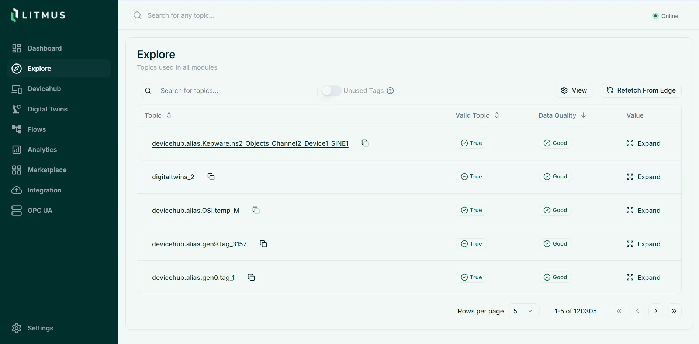Screen dimensions: 699x344
Task: Copy the gen9.tag_3157 topic name
Action: pos(263,244)
